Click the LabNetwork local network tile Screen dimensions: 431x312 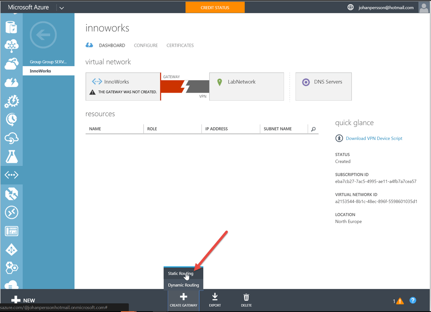[247, 86]
